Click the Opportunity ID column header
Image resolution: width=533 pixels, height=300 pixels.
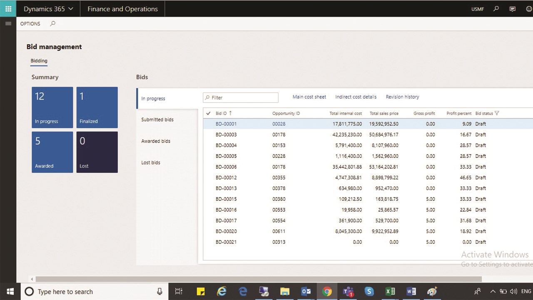pos(286,113)
